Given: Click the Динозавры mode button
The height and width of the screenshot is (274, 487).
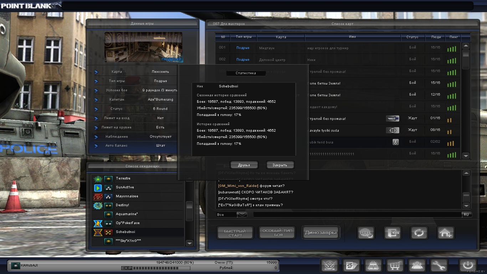Looking at the screenshot, I should coord(321,233).
